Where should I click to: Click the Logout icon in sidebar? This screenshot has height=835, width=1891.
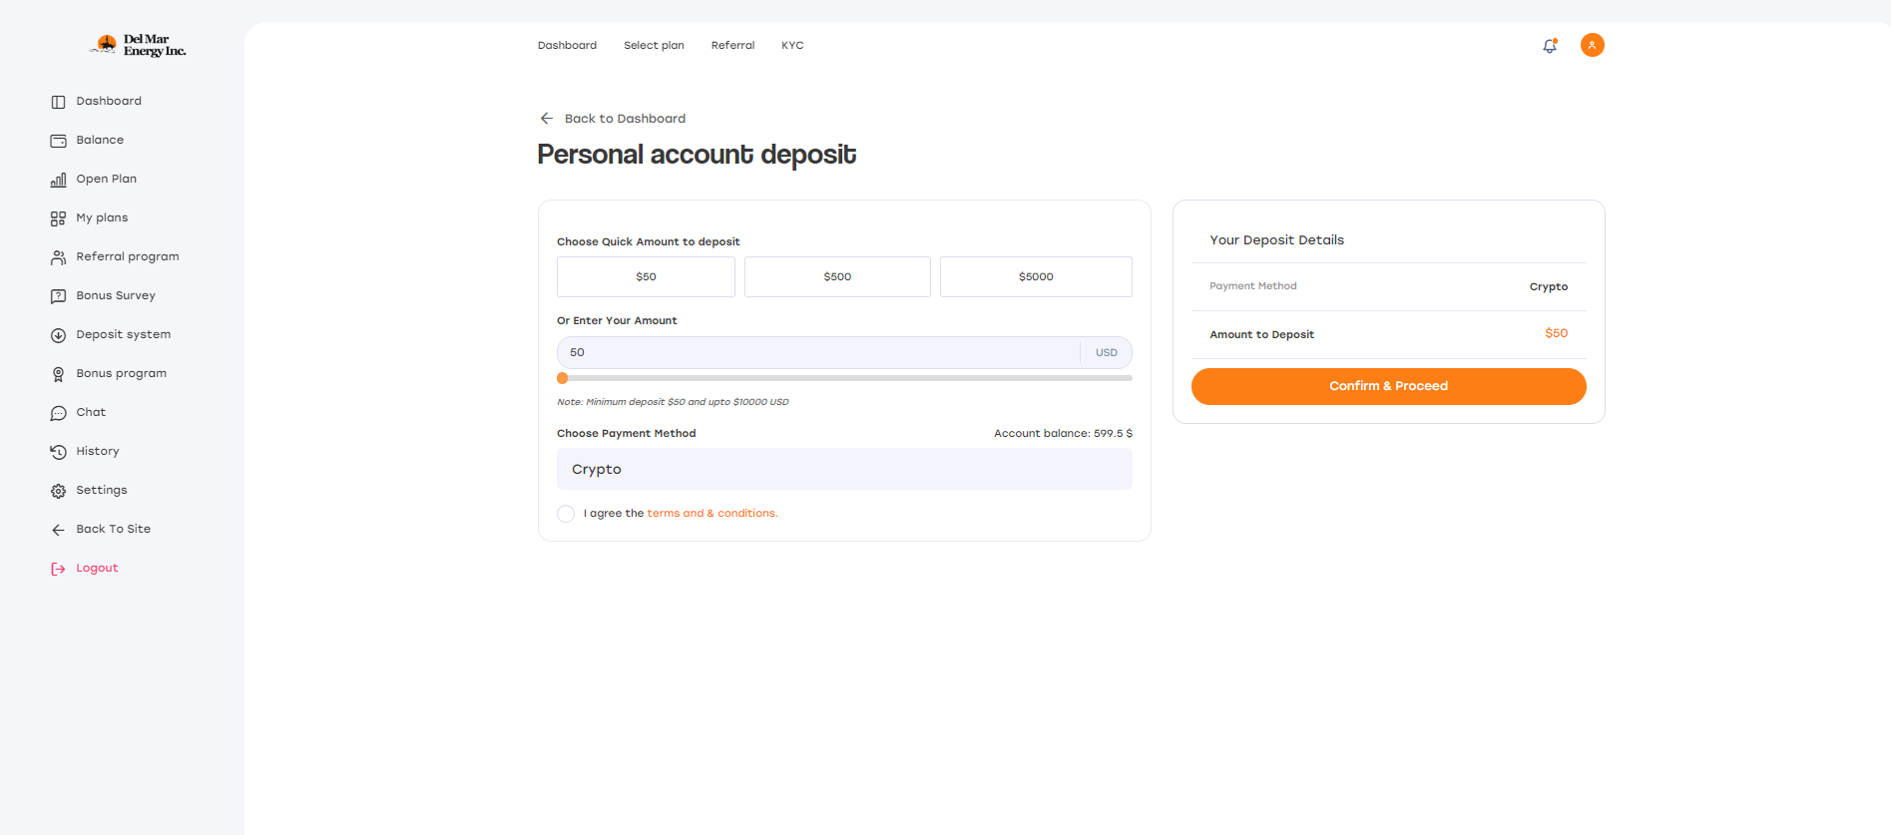coord(58,569)
